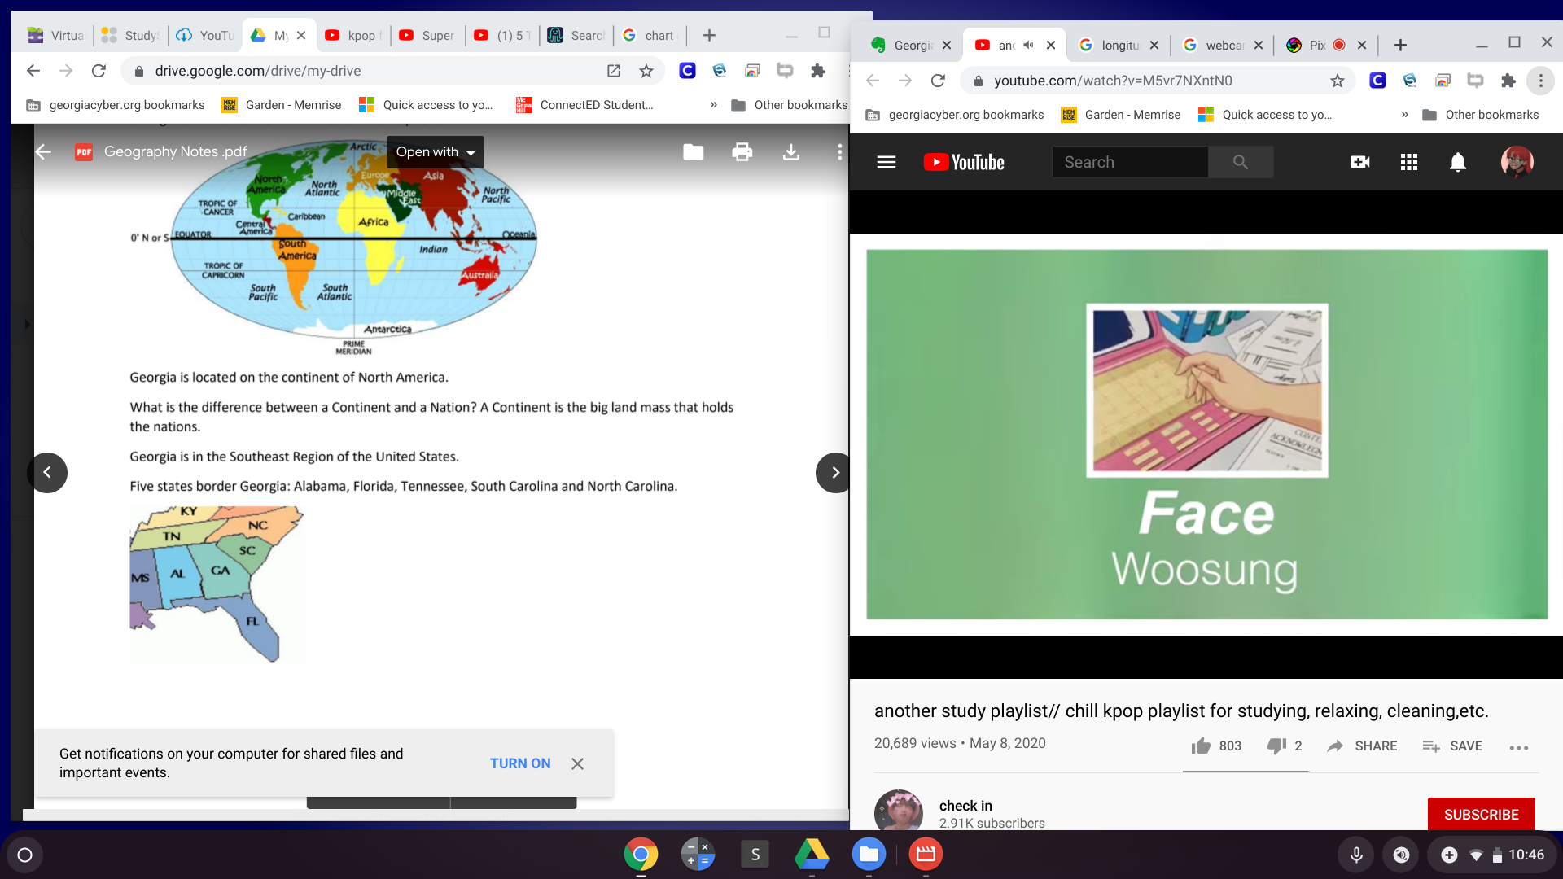Turn on Drive notifications
This screenshot has width=1563, height=879.
[x=520, y=763]
